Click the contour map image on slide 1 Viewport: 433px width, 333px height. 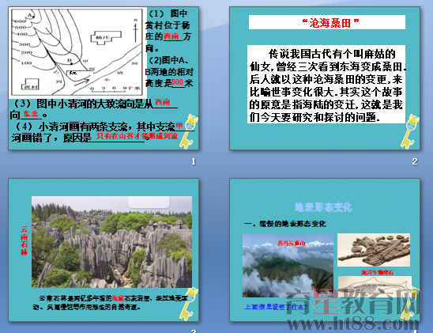[x=77, y=52]
